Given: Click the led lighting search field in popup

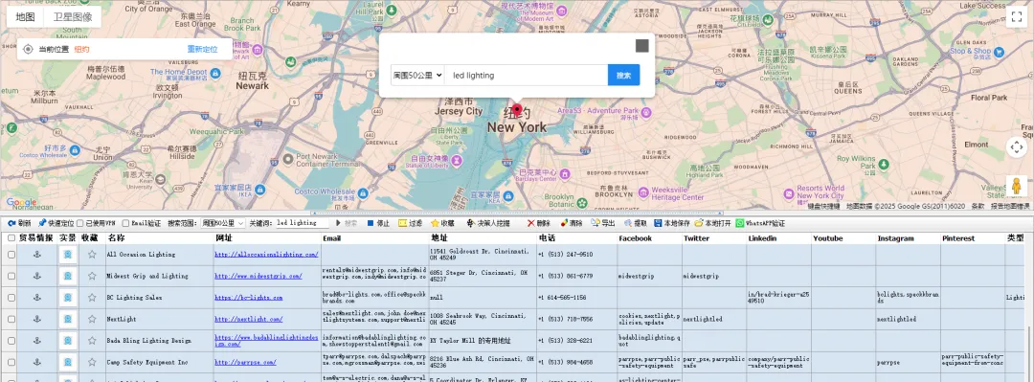Looking at the screenshot, I should pyautogui.click(x=527, y=76).
